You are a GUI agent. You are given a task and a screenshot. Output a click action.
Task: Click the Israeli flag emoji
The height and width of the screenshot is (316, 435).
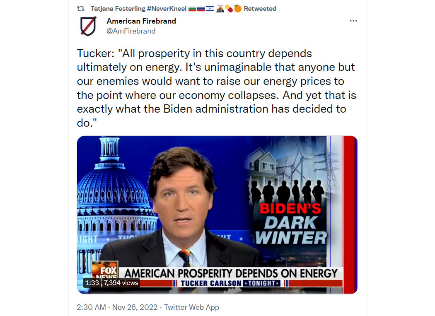(x=210, y=9)
